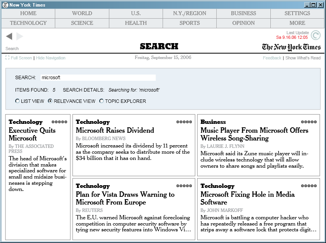Click the Searching for: 'microsoft' details text
This screenshot has height=243, width=326.
tap(134, 90)
